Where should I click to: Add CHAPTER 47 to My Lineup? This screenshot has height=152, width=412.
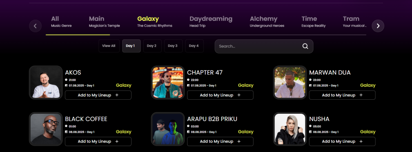click(x=220, y=95)
